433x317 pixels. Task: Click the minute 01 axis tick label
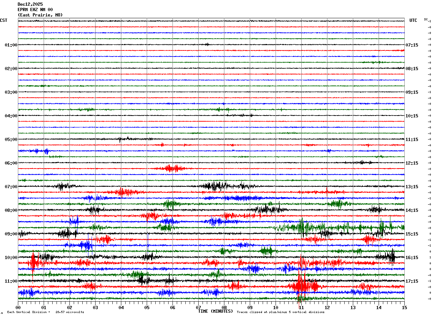(44, 307)
